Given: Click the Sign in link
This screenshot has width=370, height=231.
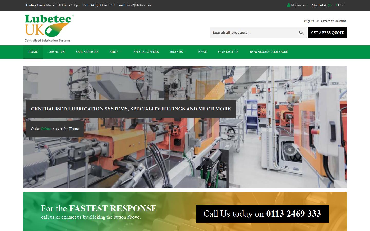Looking at the screenshot, I should 309,21.
